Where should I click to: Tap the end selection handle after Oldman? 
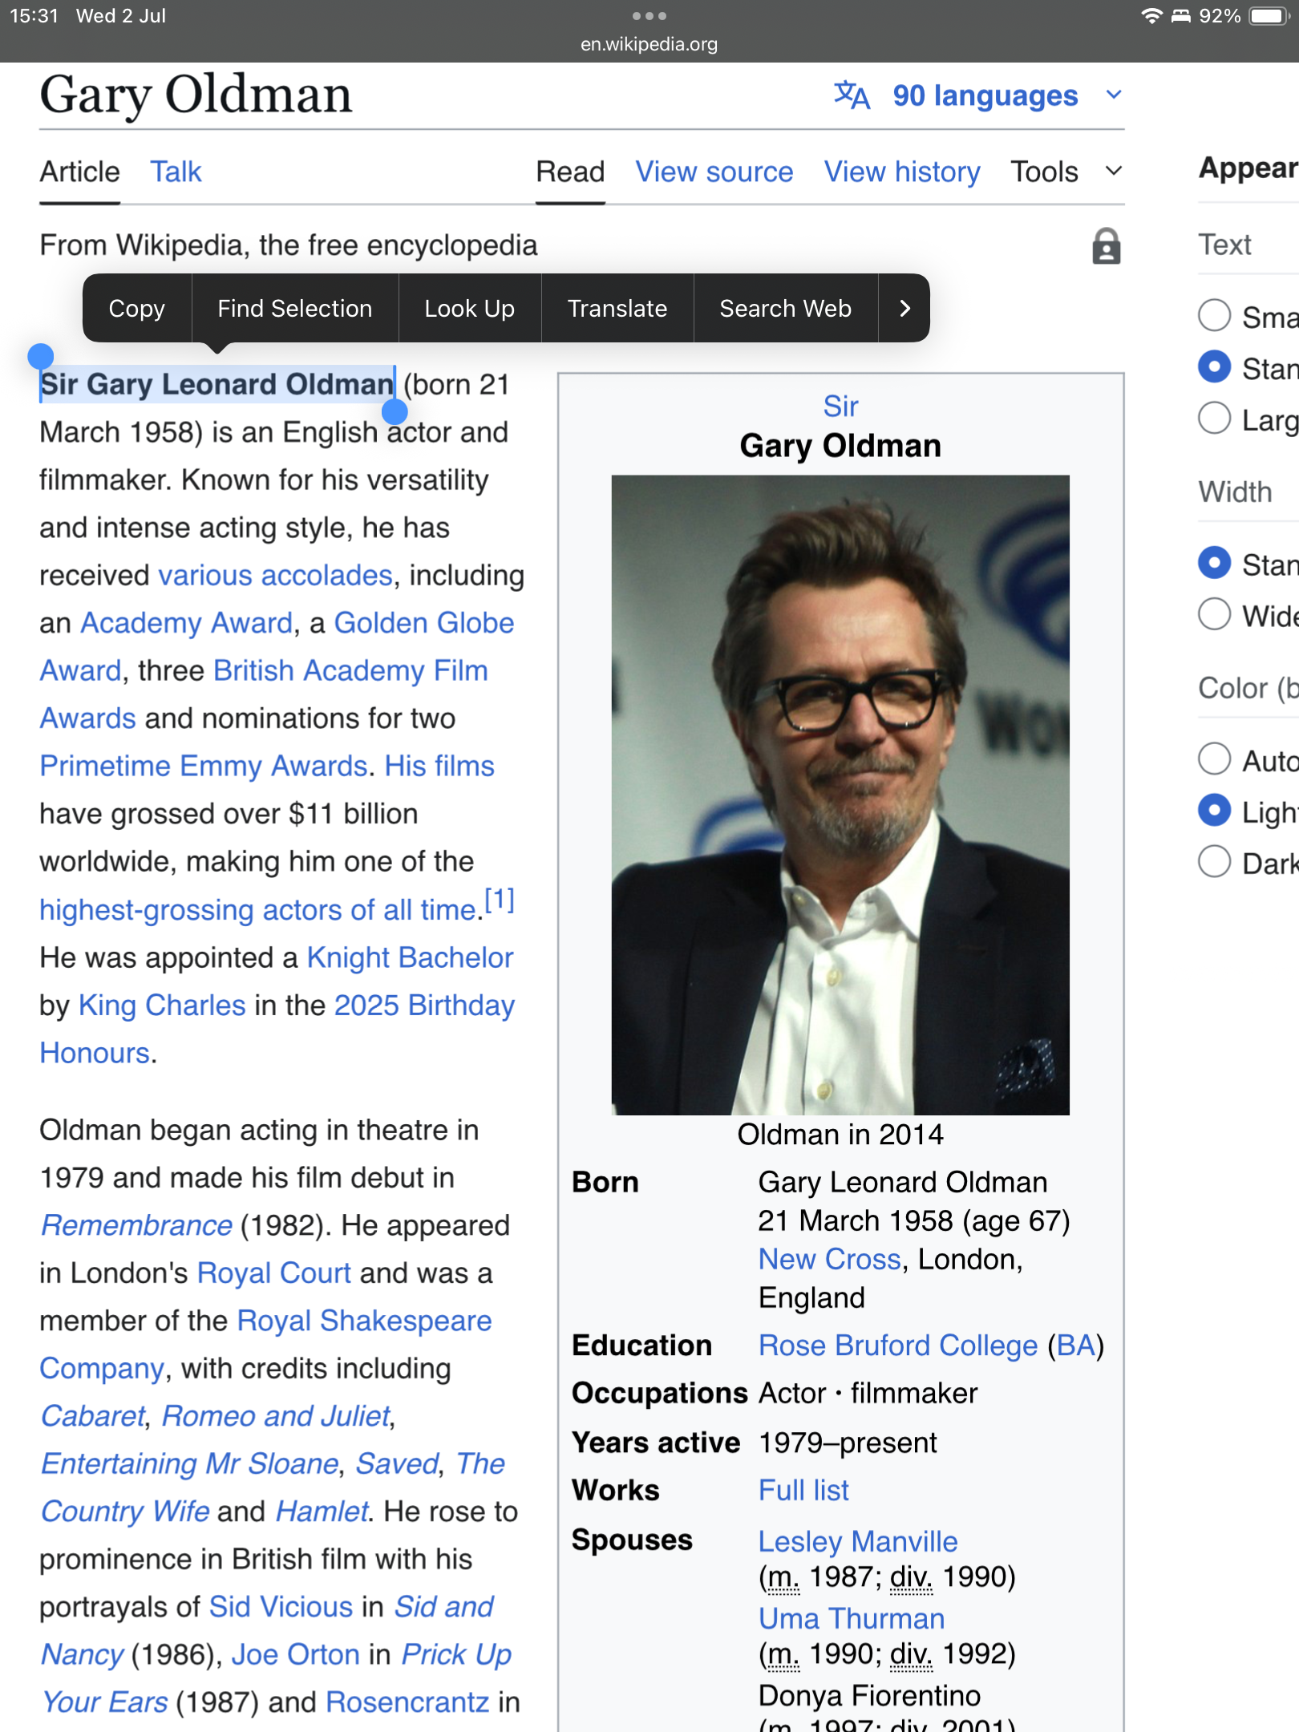pyautogui.click(x=395, y=411)
